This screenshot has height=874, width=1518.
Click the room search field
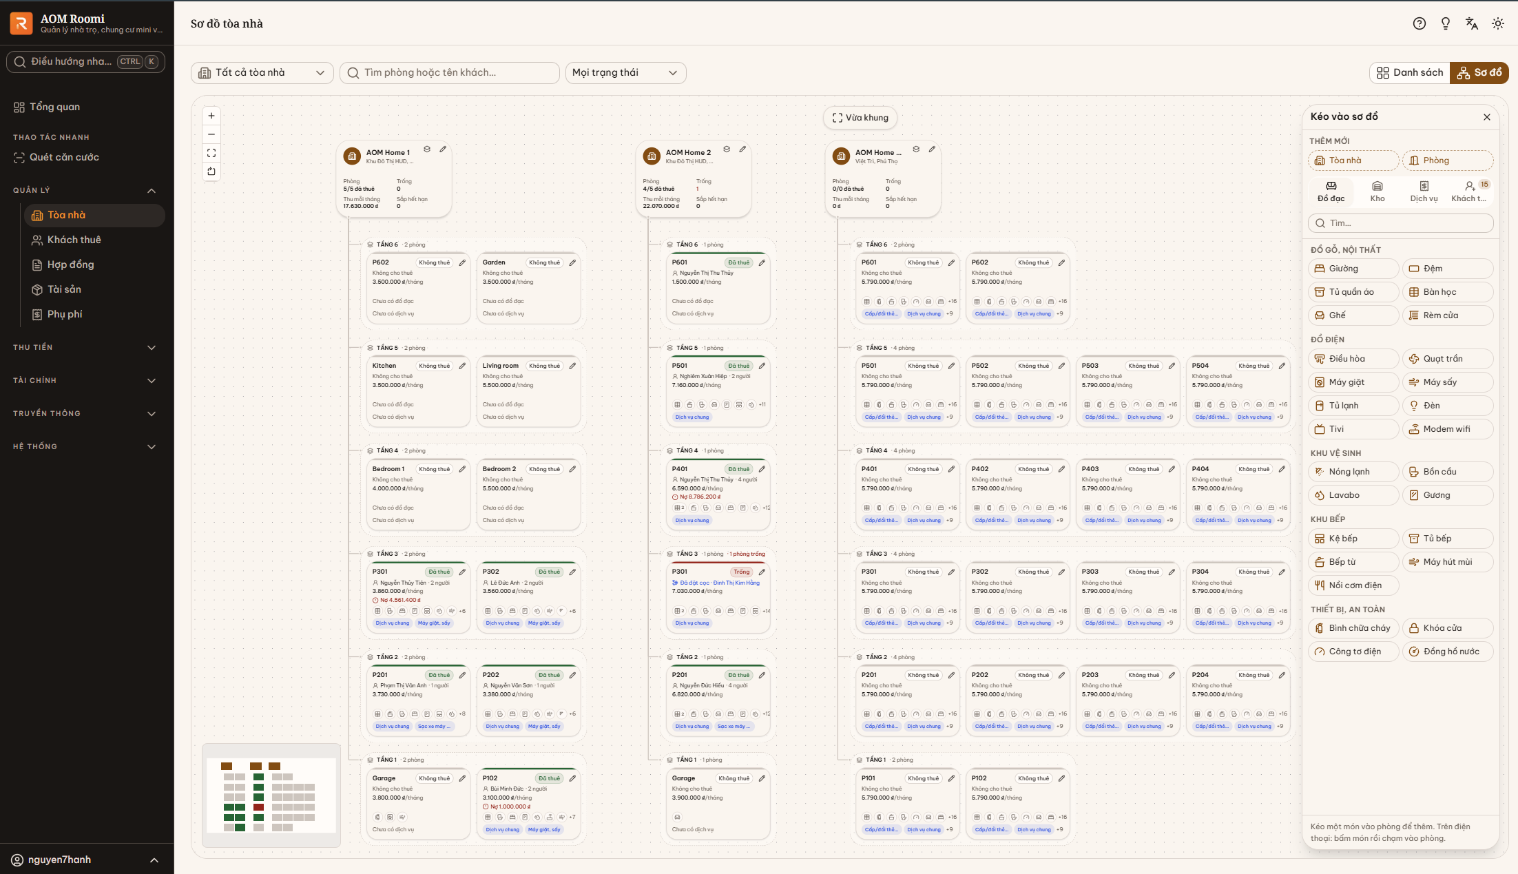449,73
